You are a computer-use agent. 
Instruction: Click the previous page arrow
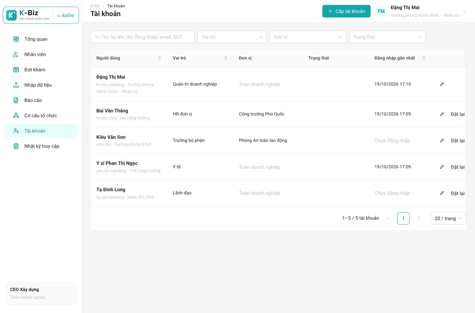click(388, 218)
